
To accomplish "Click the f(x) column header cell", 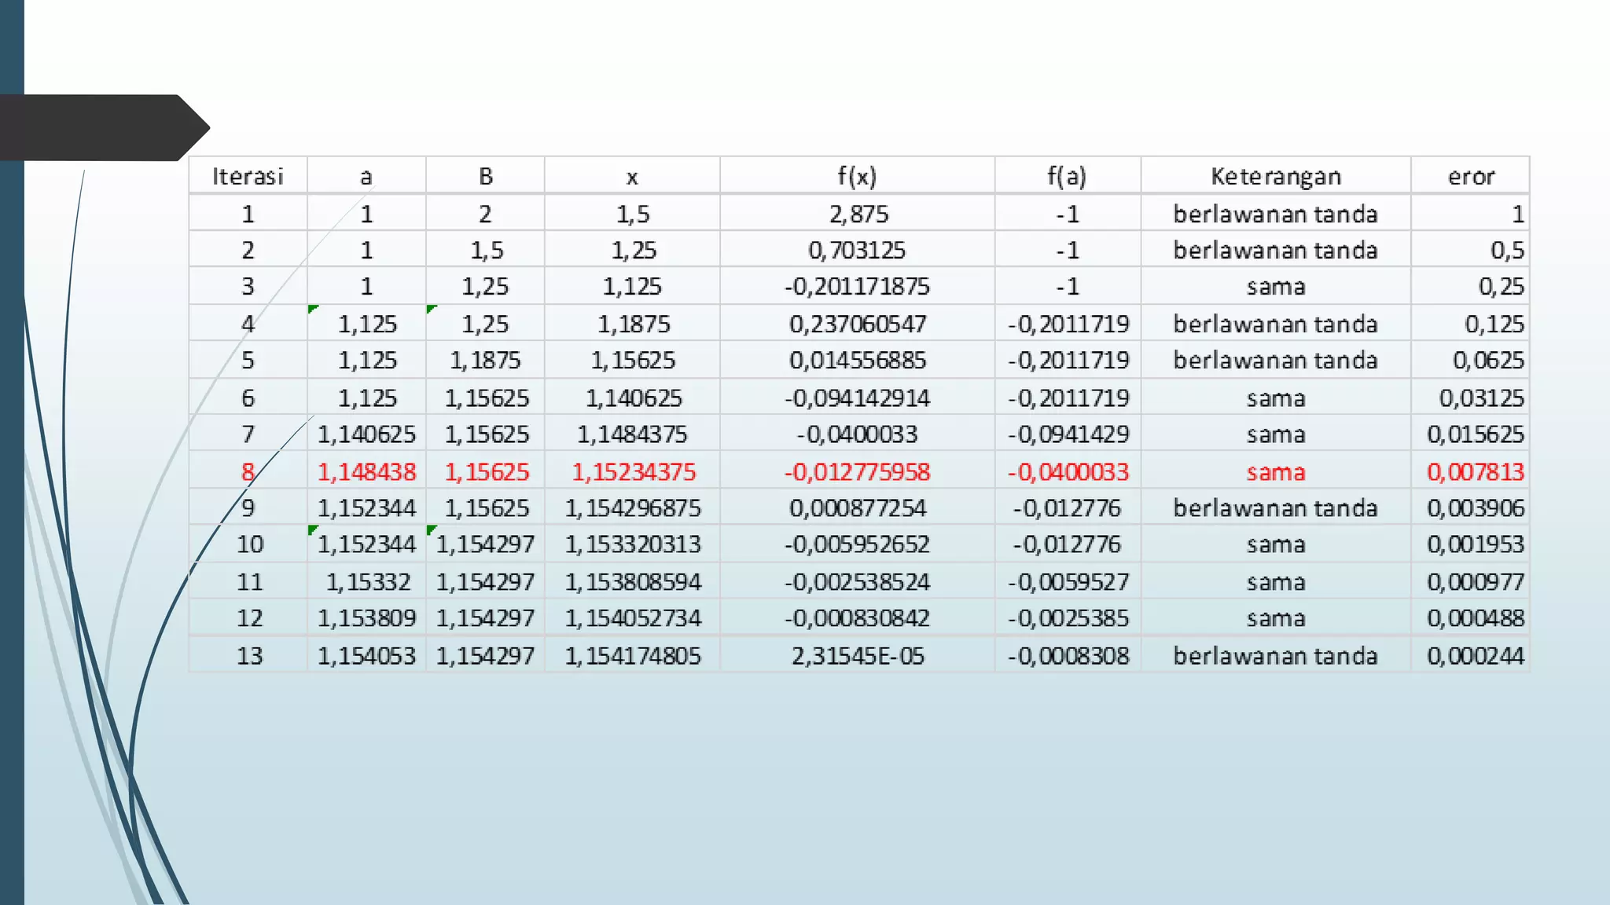I will pyautogui.click(x=857, y=176).
